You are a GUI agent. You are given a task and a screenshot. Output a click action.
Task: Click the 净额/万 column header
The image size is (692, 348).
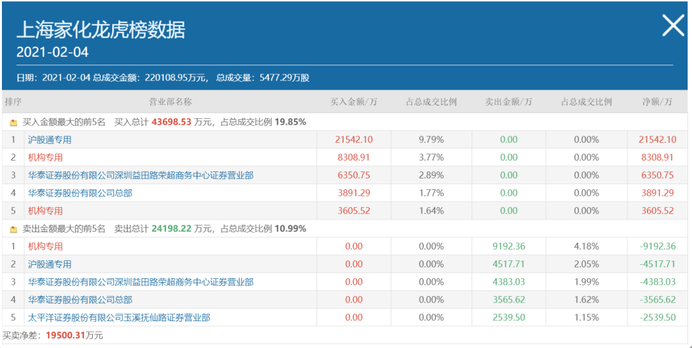[657, 102]
